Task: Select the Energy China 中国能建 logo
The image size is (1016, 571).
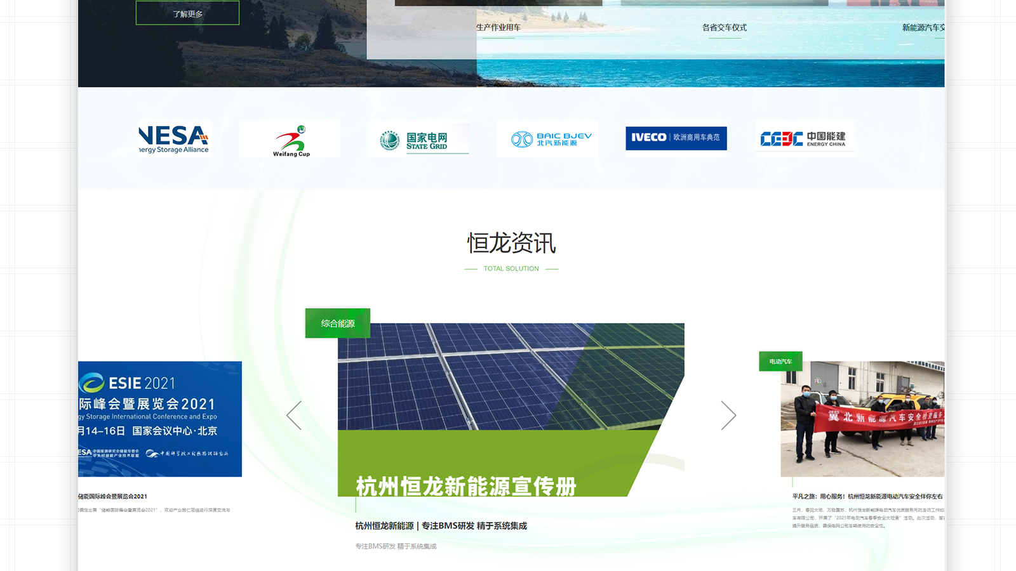Action: (804, 138)
